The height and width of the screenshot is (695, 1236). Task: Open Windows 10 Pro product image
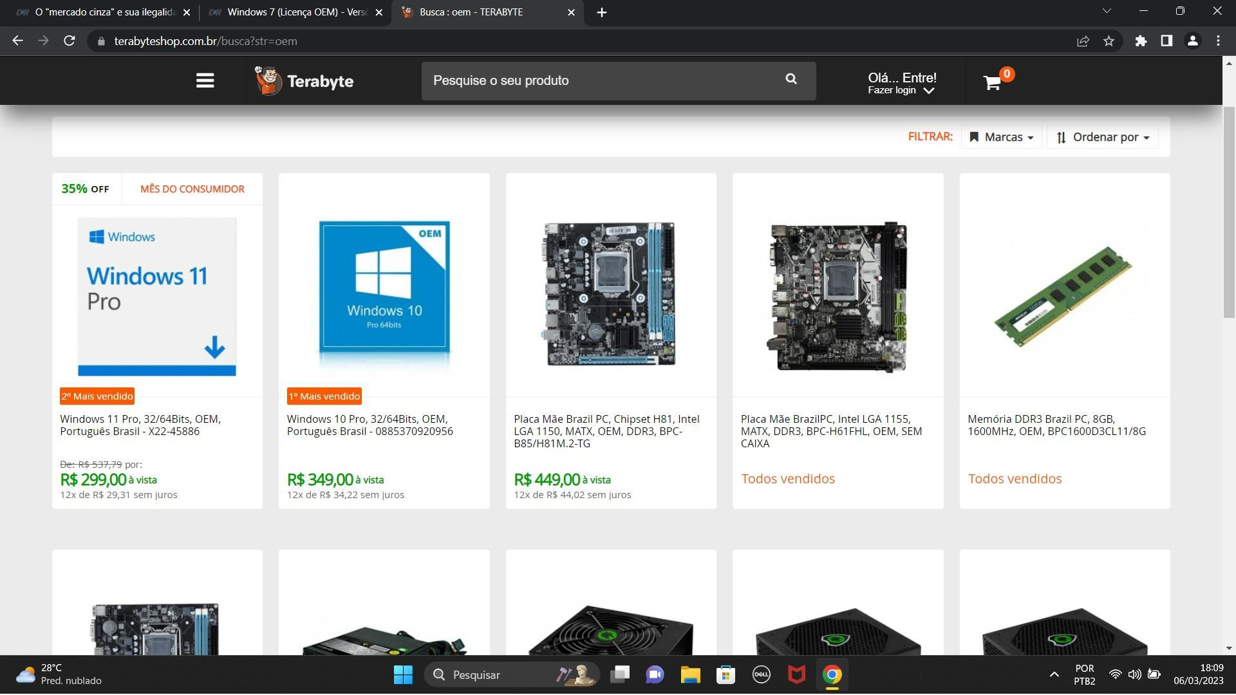(x=384, y=297)
